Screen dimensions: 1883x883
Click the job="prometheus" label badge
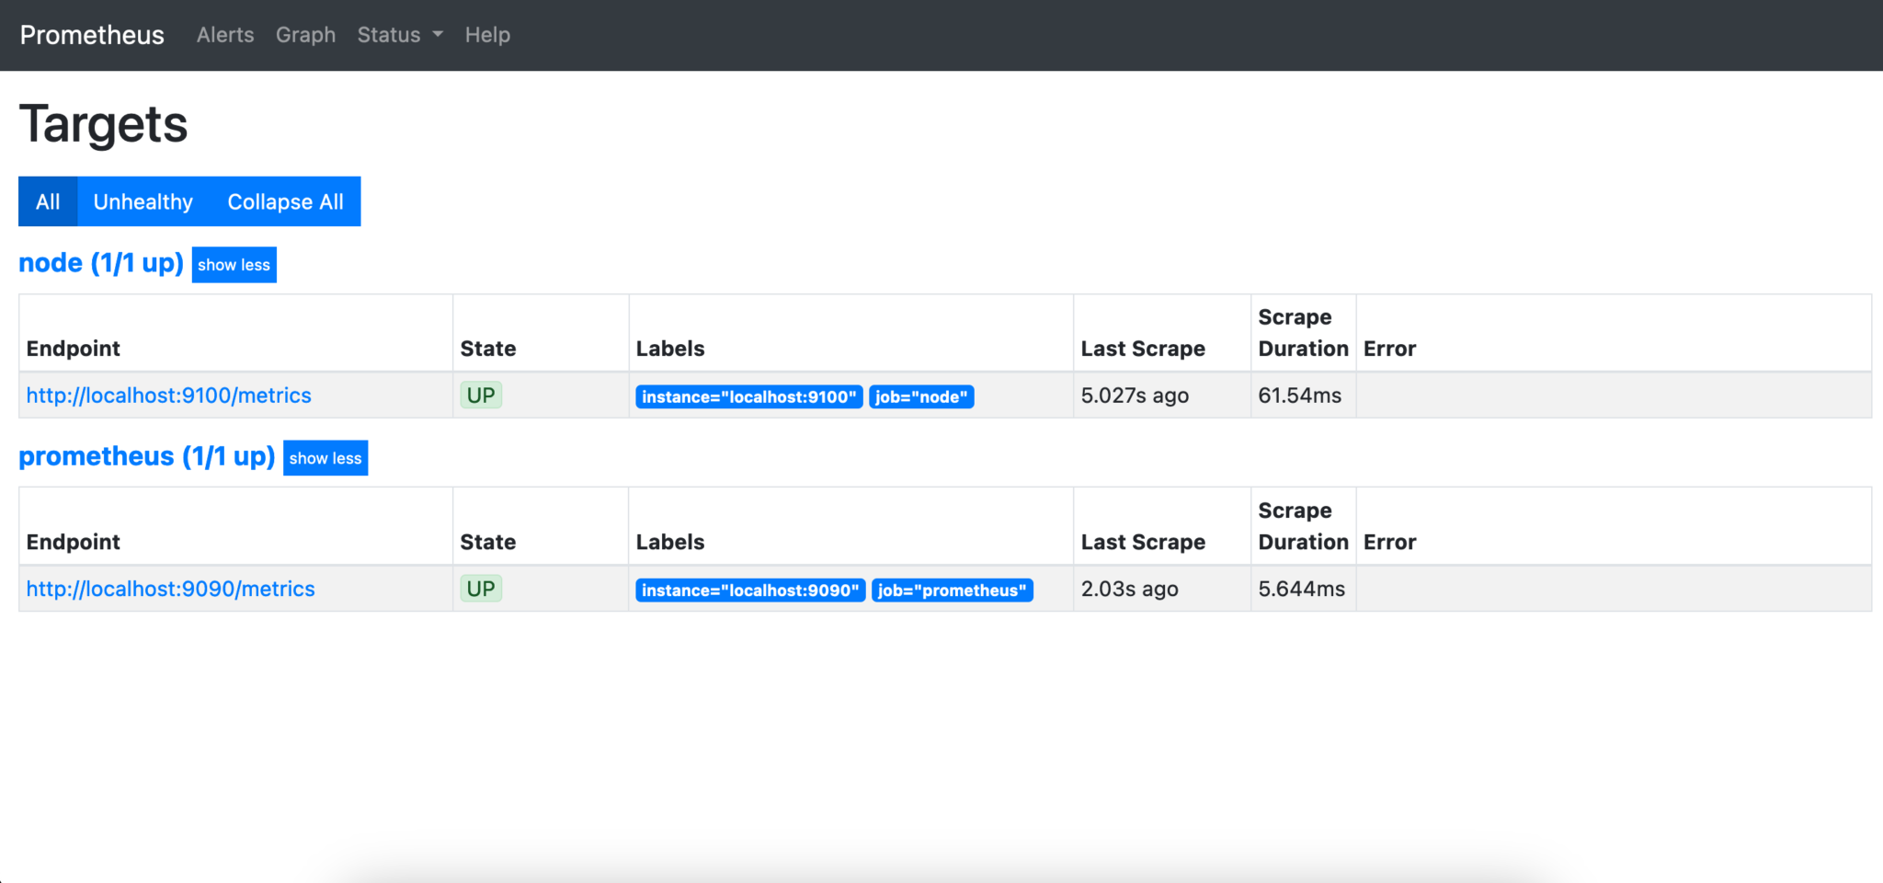952,590
